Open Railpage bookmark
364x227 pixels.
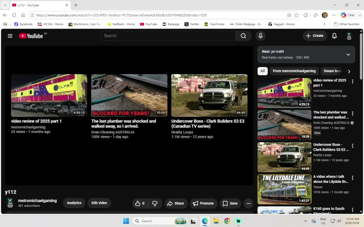point(171,24)
